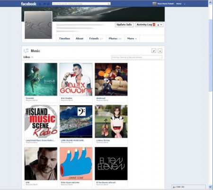The width and height of the screenshot is (213, 190).
Task: Expand the Music section options arrow
Action: (160, 51)
